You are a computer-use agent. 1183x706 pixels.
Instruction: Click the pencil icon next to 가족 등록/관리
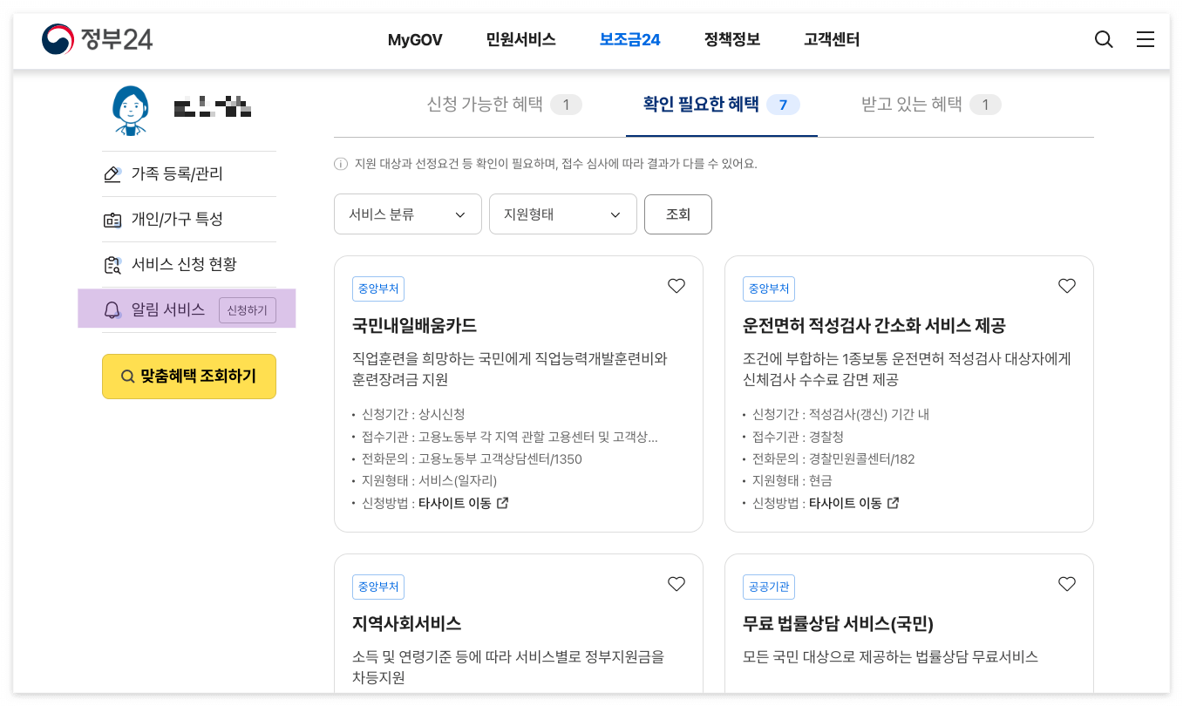[112, 174]
